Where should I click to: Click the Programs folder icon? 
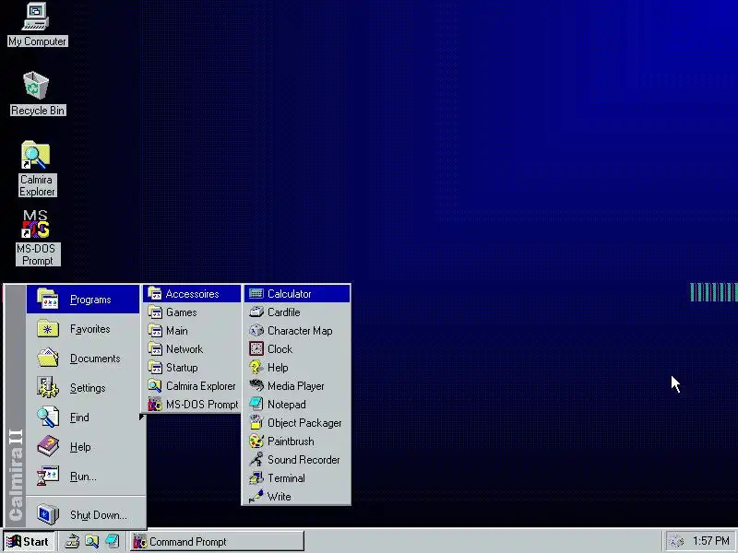[x=48, y=299]
